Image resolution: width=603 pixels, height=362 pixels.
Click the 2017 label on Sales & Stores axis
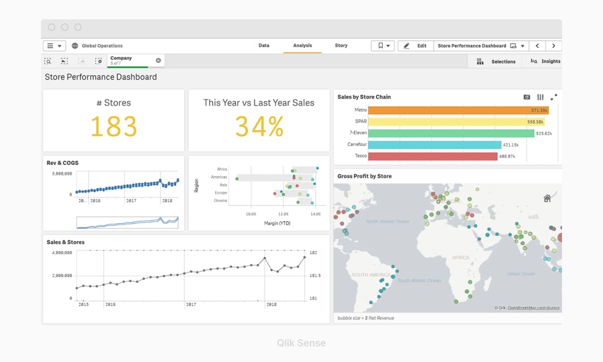[191, 304]
